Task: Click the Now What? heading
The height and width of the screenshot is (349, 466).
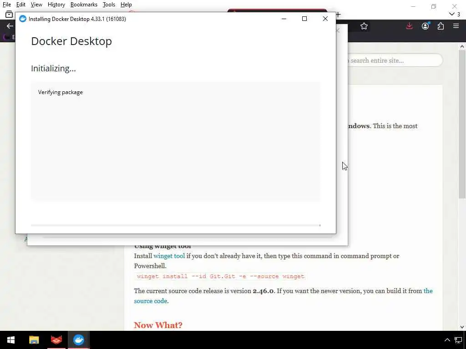Action: tap(158, 325)
